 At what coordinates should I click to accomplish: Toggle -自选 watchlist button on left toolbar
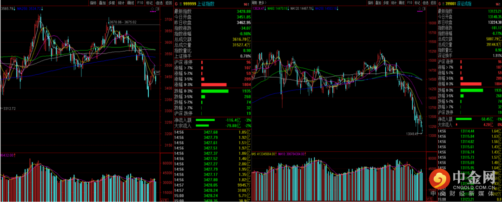[159, 3]
